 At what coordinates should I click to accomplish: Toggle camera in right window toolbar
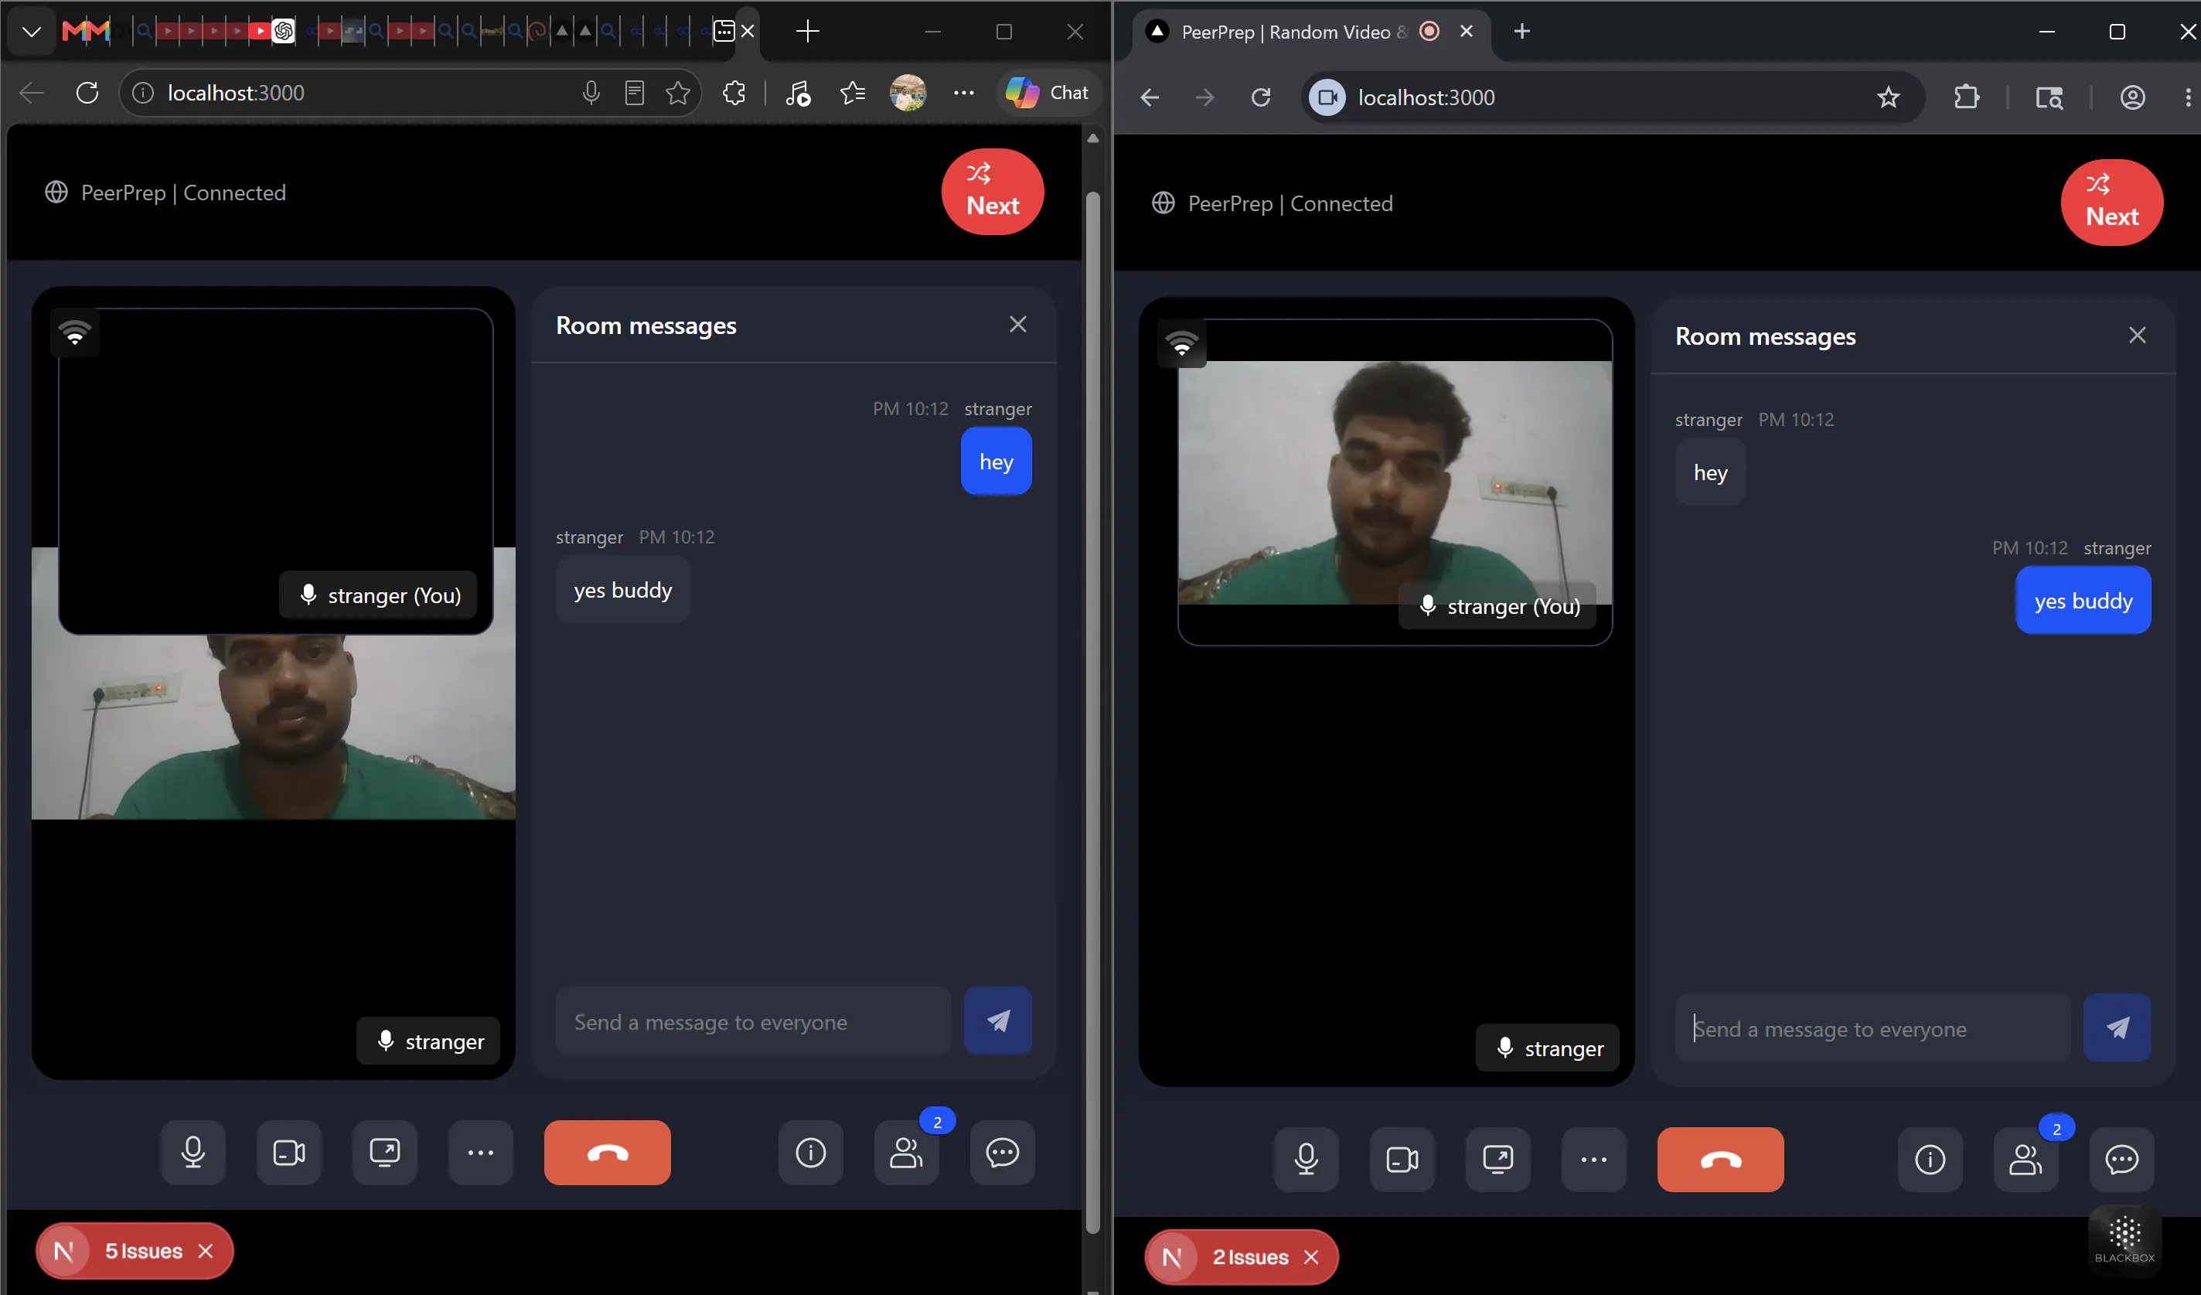(x=1402, y=1160)
